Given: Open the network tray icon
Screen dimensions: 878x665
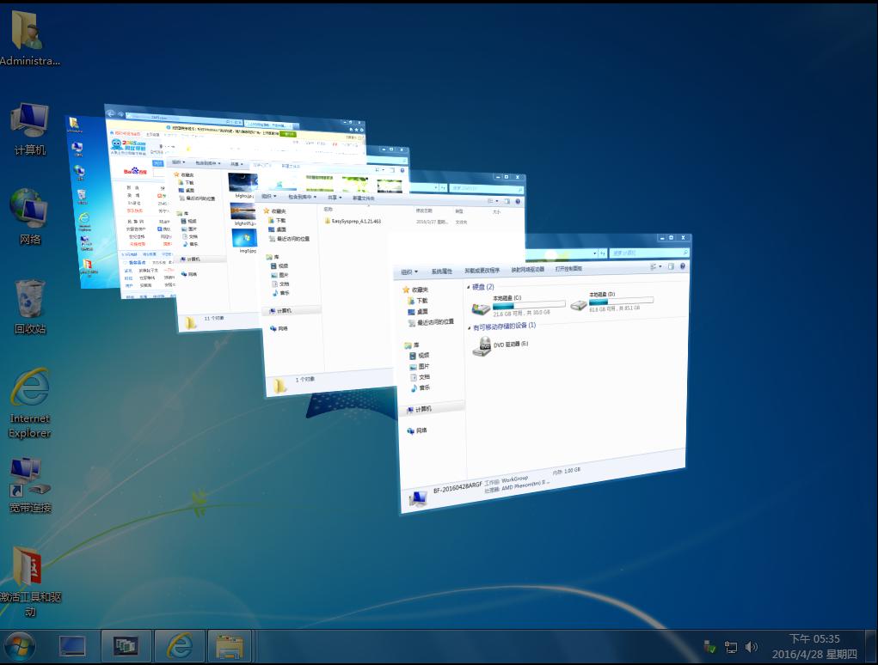Looking at the screenshot, I should [x=730, y=647].
